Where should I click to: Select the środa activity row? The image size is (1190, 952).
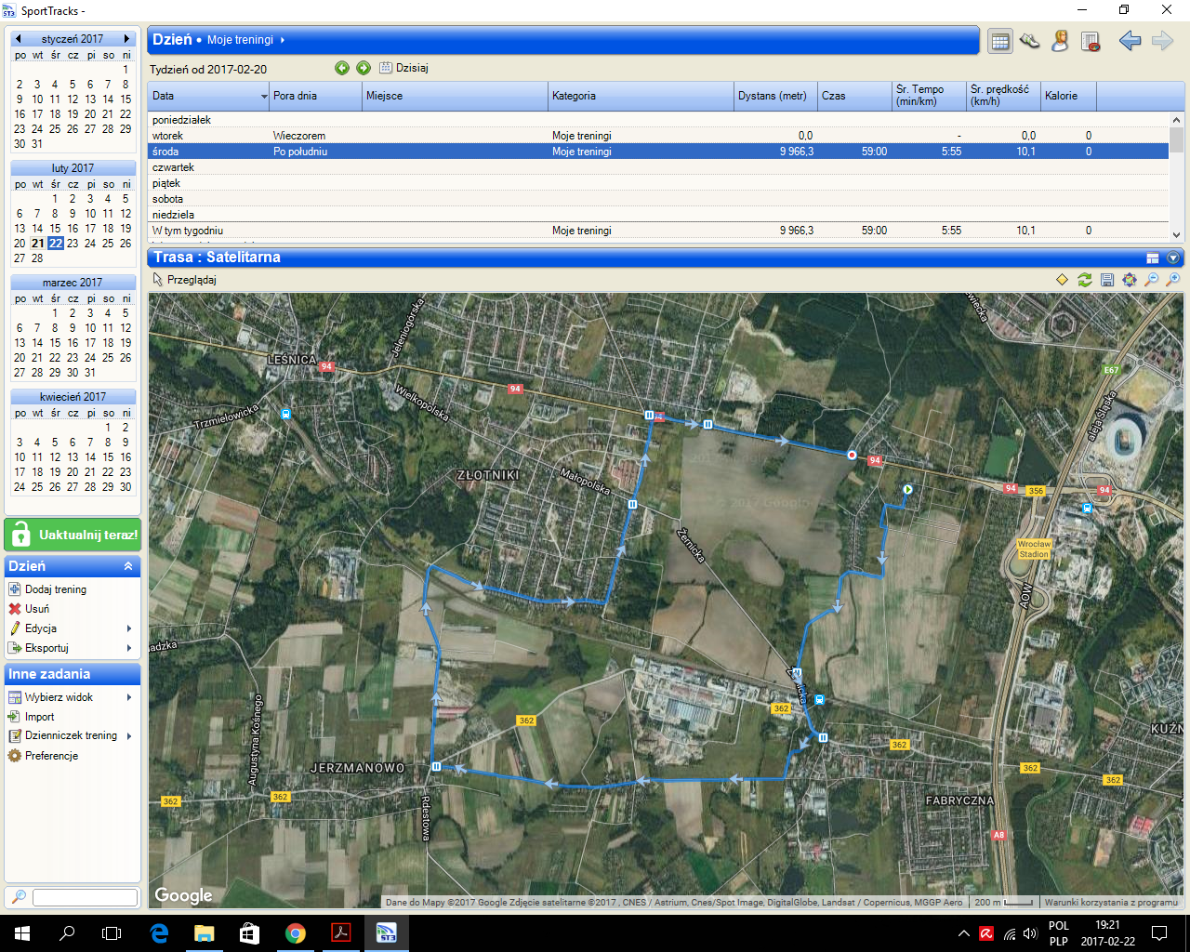tap(658, 152)
